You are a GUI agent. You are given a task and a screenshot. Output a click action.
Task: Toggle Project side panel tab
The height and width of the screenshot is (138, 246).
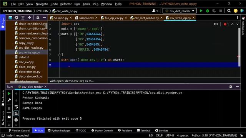tap(3, 22)
